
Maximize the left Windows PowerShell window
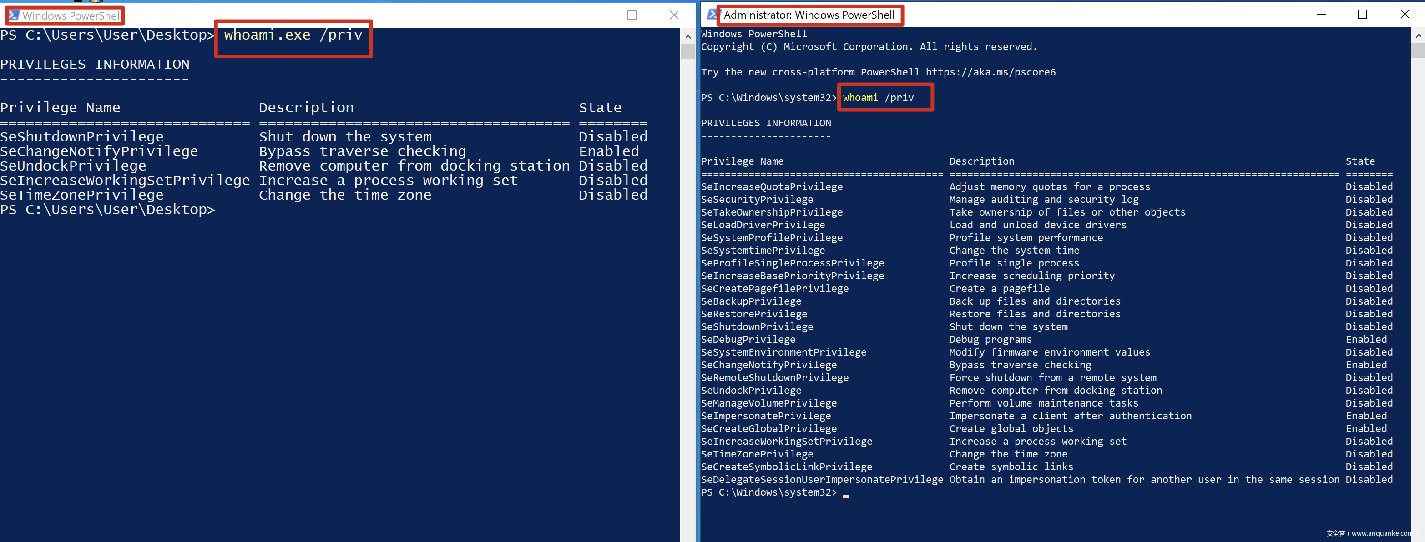pos(632,15)
